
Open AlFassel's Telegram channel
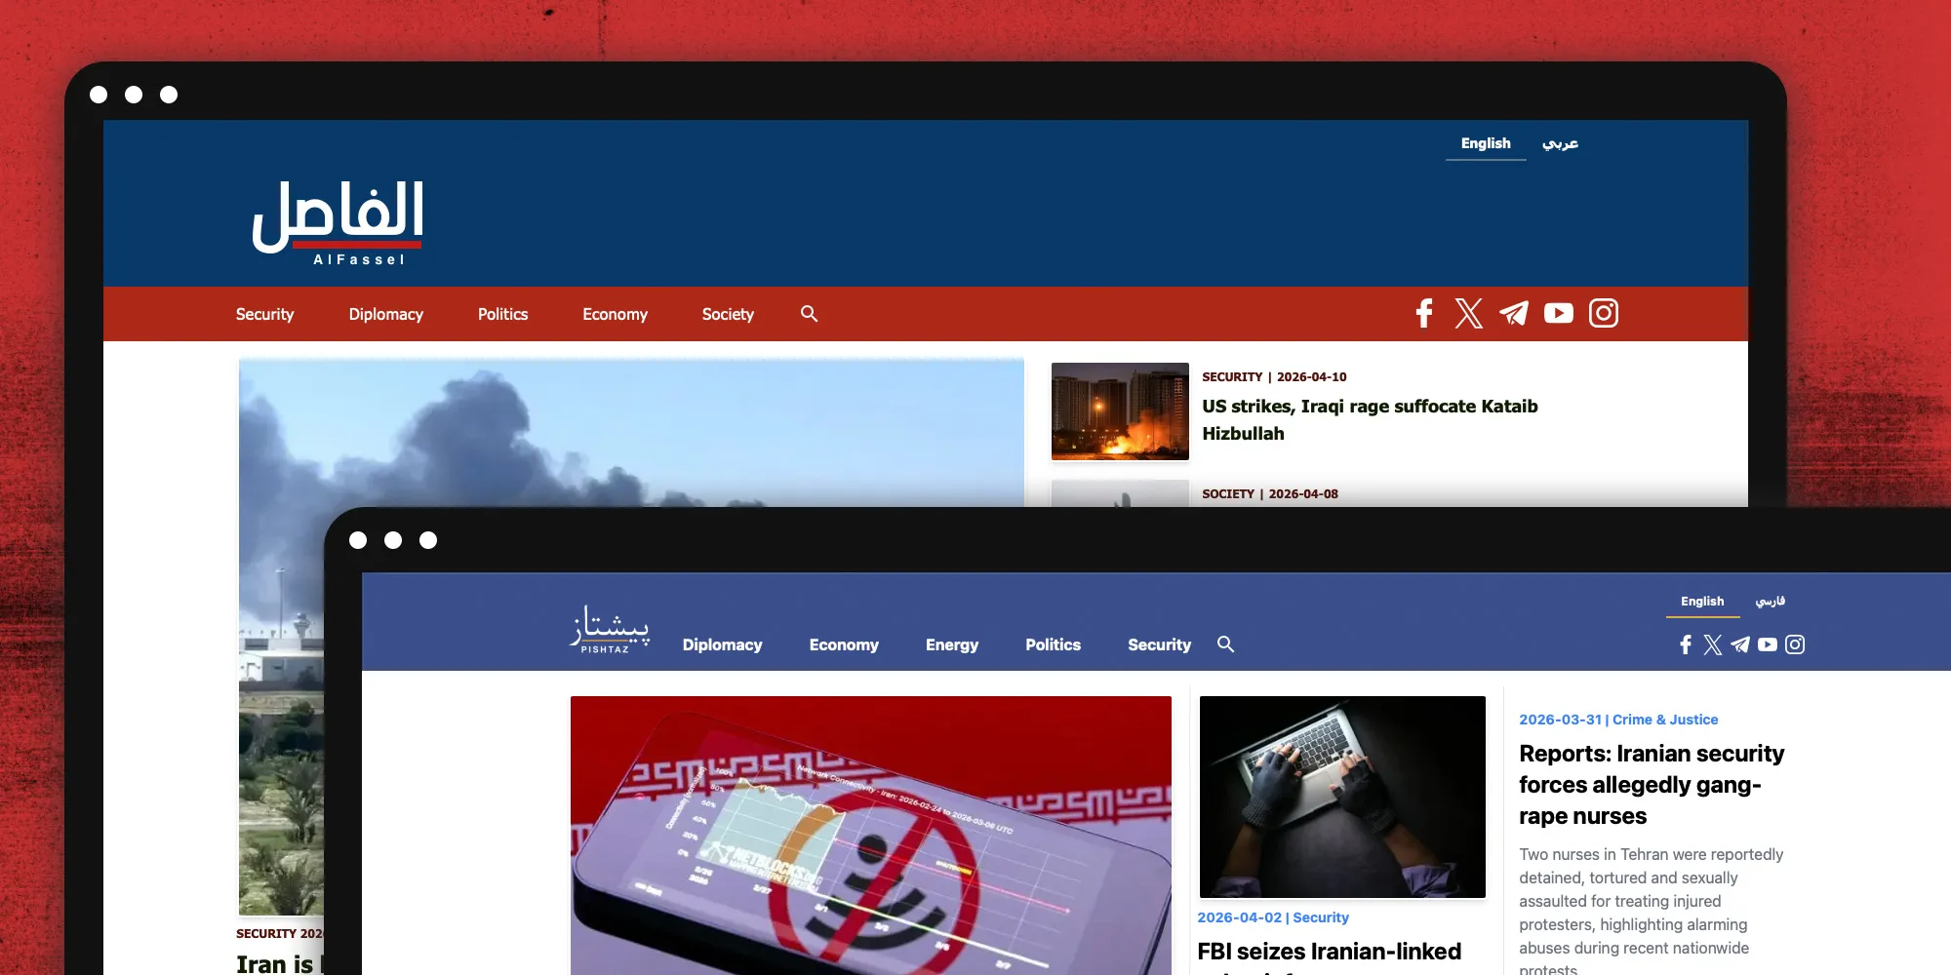[x=1514, y=314]
